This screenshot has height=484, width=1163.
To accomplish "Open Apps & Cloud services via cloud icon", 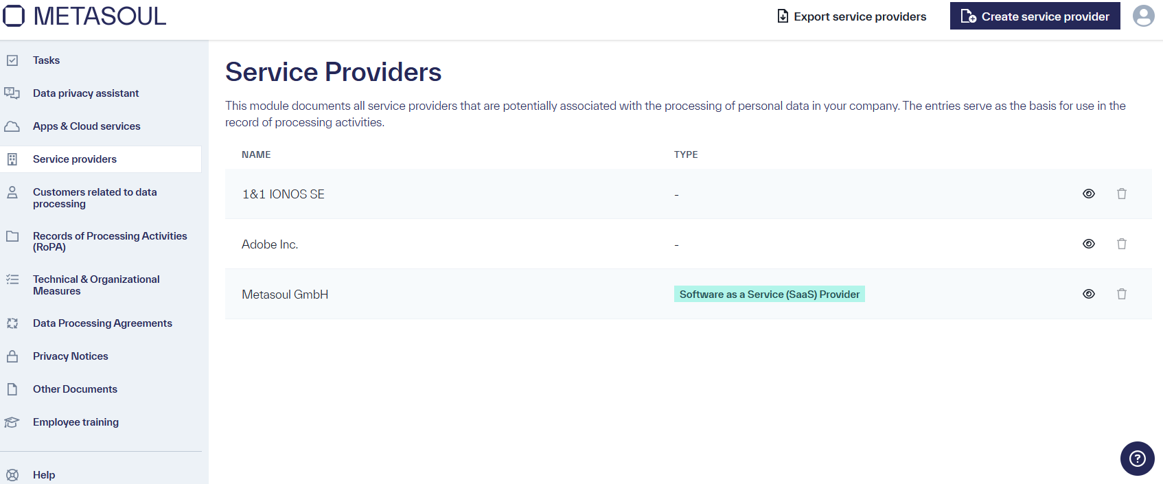I will (x=13, y=126).
